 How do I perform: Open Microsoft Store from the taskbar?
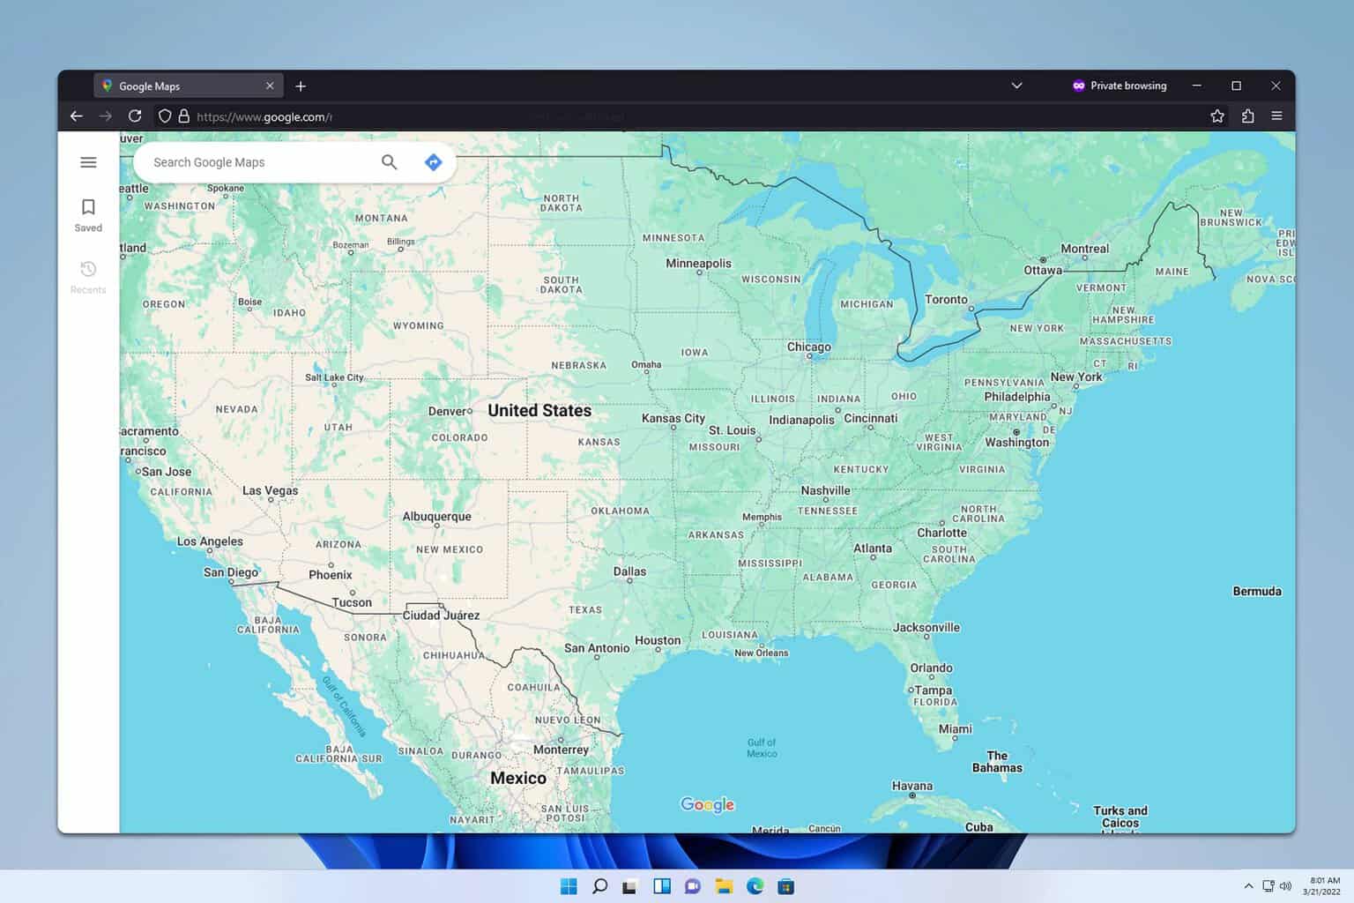[786, 886]
